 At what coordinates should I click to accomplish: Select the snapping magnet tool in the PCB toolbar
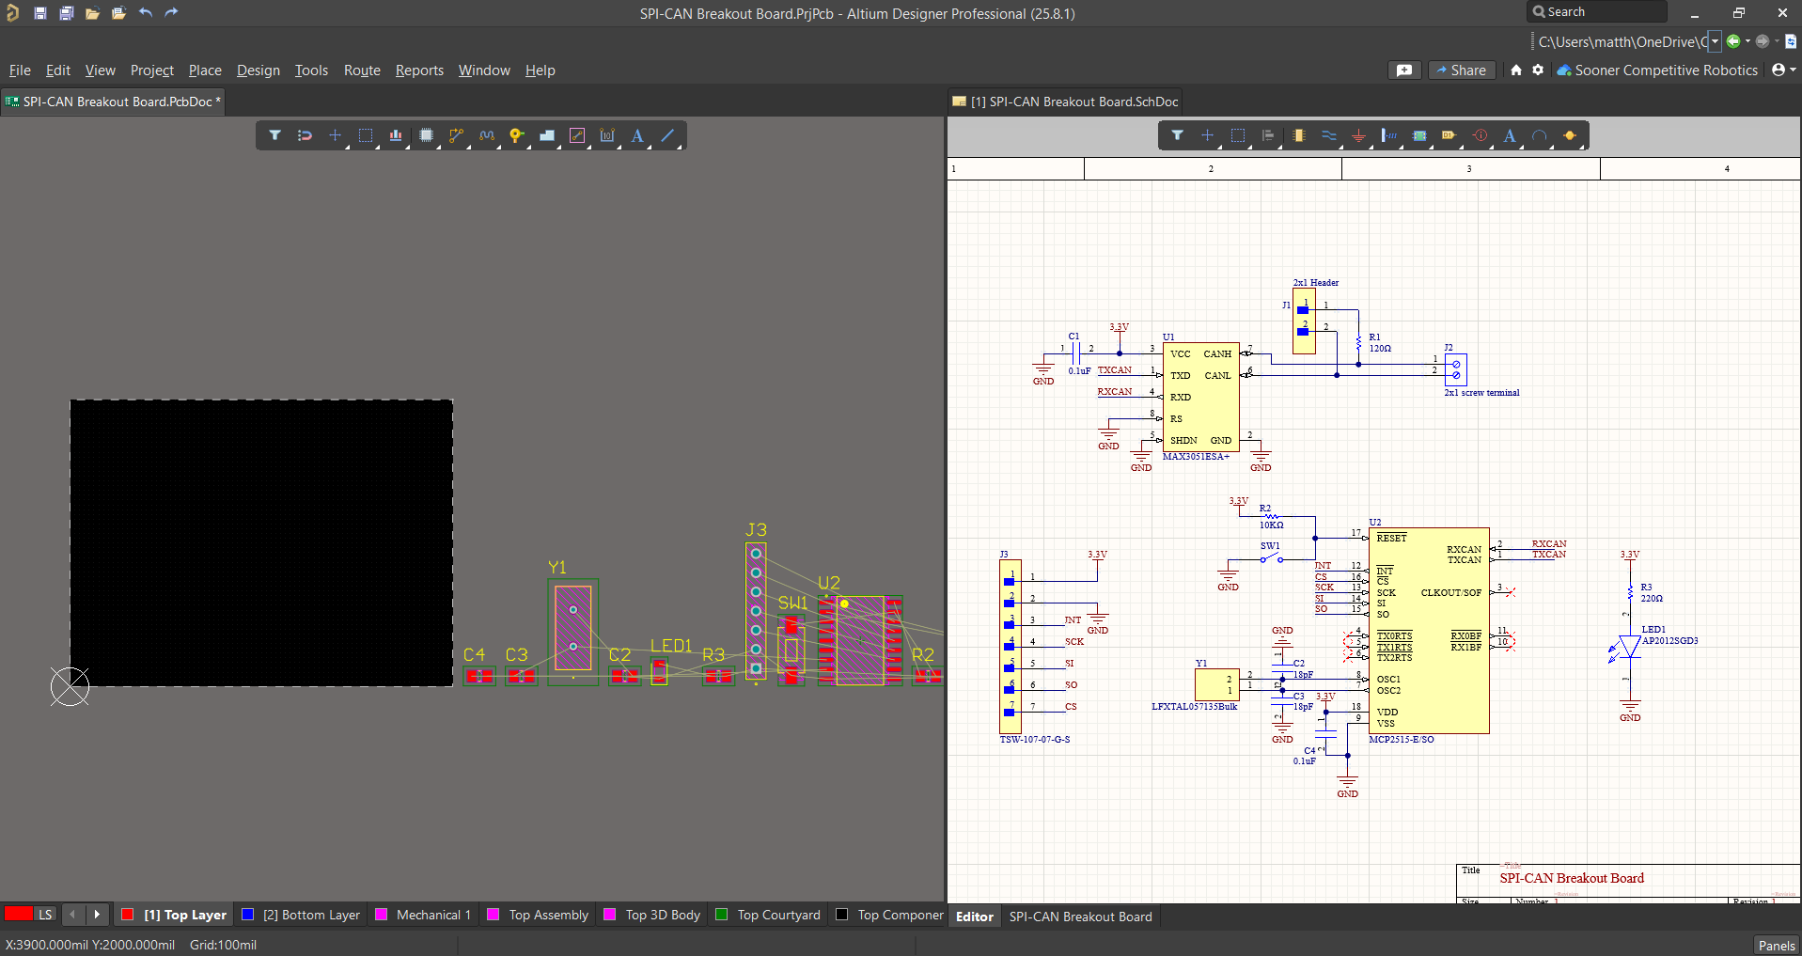coord(305,135)
